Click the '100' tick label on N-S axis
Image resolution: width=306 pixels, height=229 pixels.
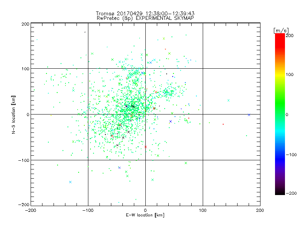click(x=25, y=69)
